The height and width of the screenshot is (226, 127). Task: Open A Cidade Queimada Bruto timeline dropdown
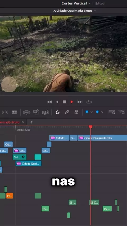[95, 11]
